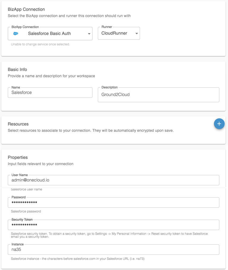Click the CloudRunner value in Runner
Image resolution: width=228 pixels, height=270 pixels.
click(x=114, y=33)
